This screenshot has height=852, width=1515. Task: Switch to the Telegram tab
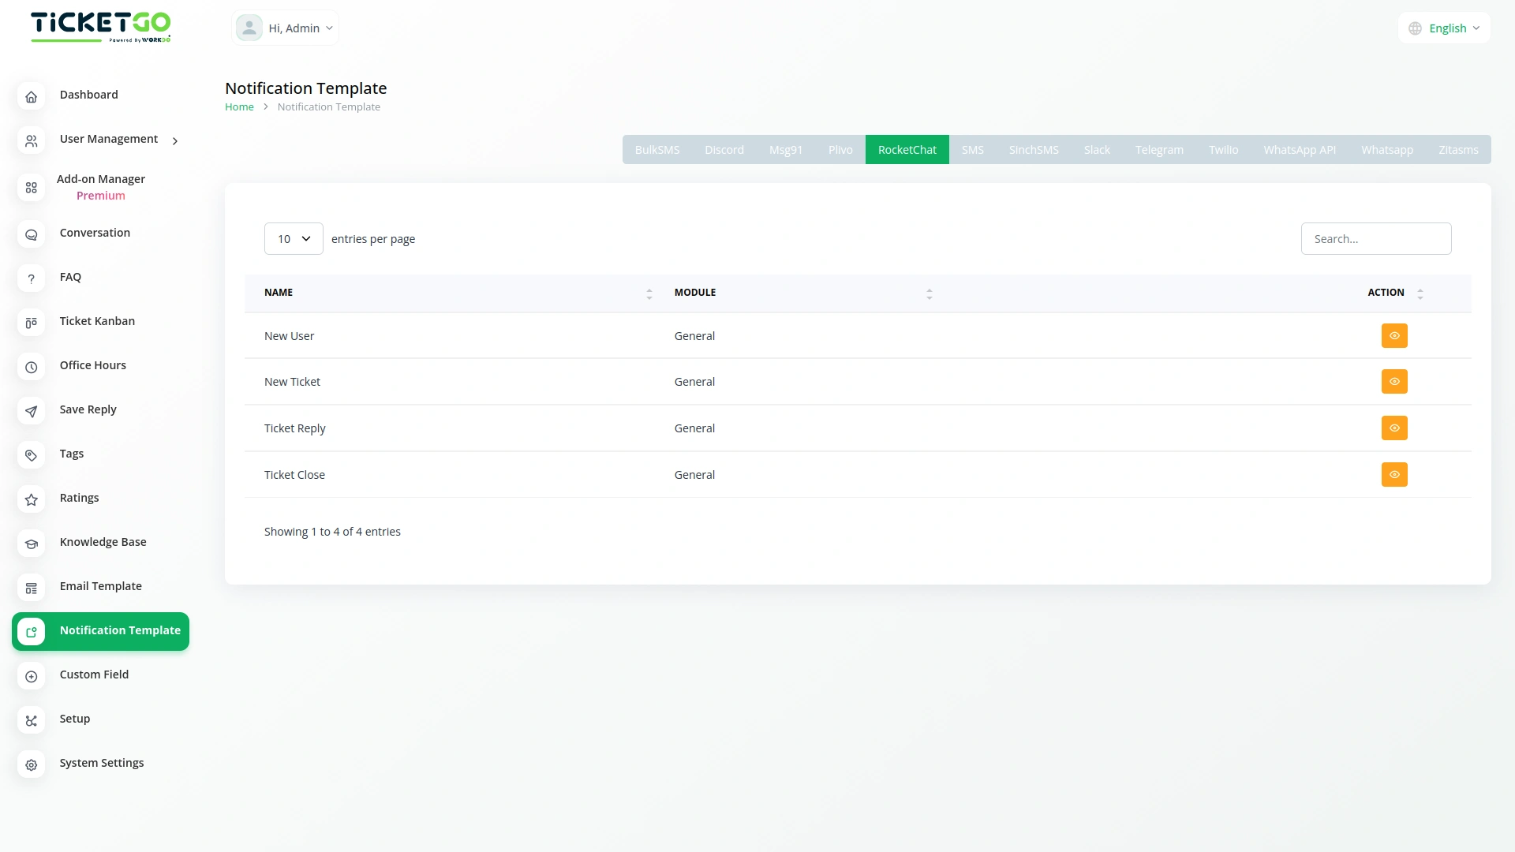1158,150
